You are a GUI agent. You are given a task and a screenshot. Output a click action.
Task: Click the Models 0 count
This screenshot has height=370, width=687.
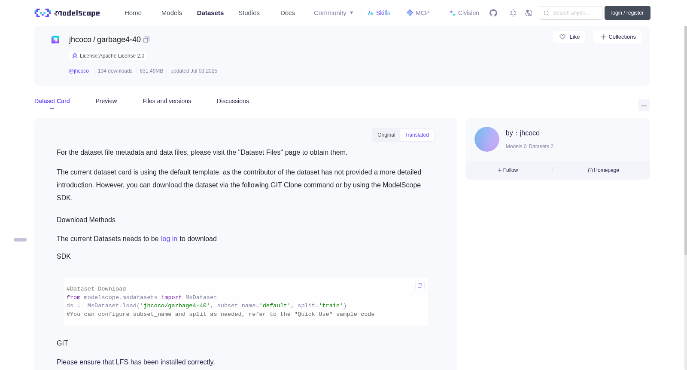coord(516,147)
